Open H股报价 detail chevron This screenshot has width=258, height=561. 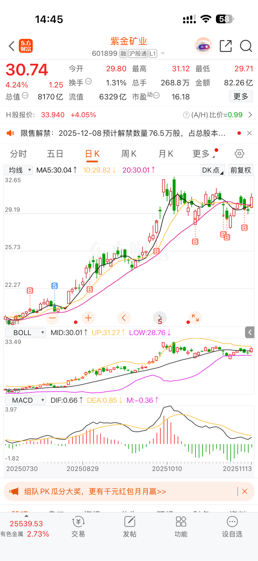click(x=250, y=115)
